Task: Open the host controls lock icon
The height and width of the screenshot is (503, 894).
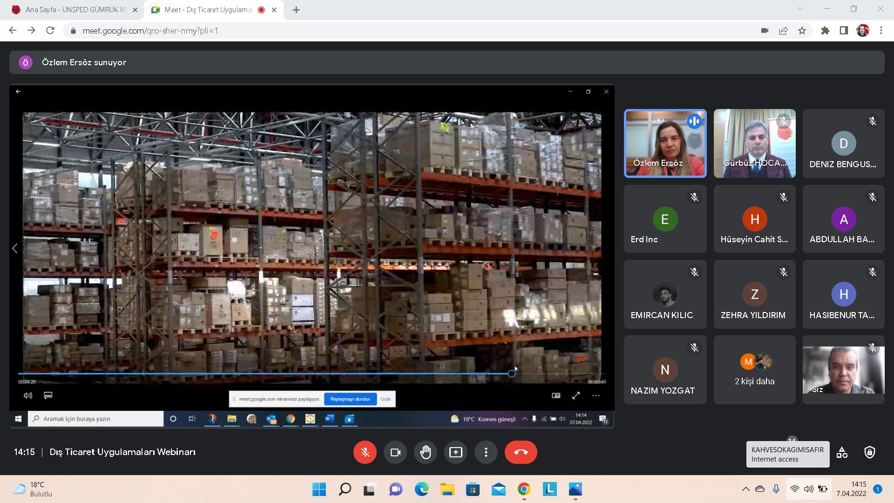Action: click(x=869, y=452)
